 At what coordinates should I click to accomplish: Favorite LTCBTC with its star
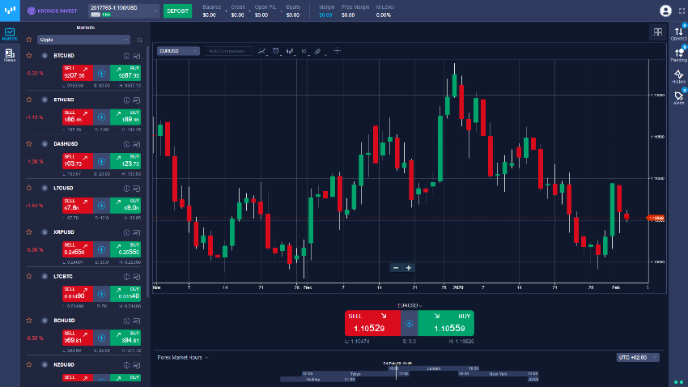pyautogui.click(x=29, y=276)
